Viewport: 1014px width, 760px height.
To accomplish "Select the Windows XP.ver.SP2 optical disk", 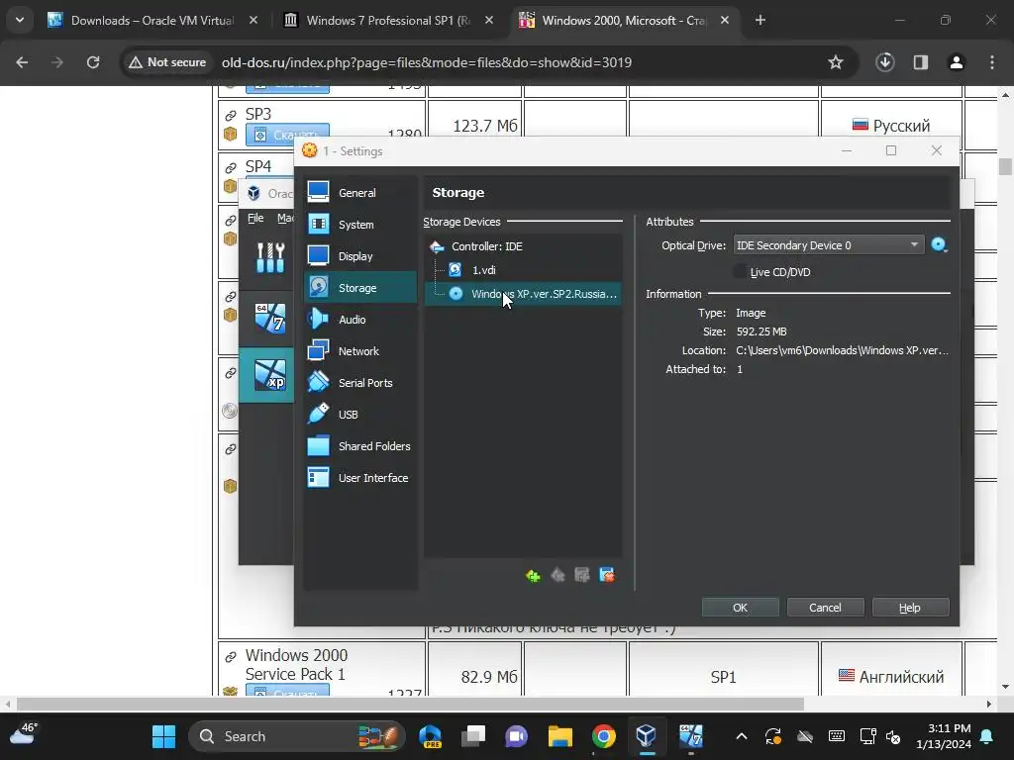I will [524, 293].
